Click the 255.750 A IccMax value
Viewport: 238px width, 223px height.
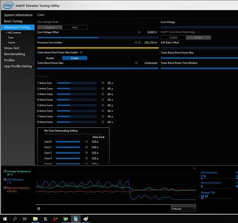151,43
